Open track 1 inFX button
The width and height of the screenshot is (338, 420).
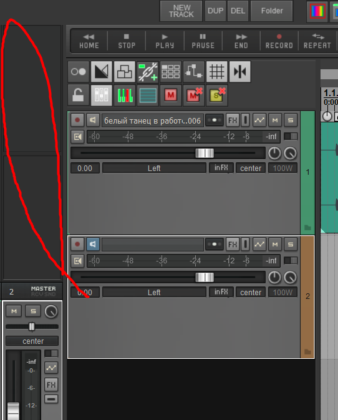coord(221,168)
